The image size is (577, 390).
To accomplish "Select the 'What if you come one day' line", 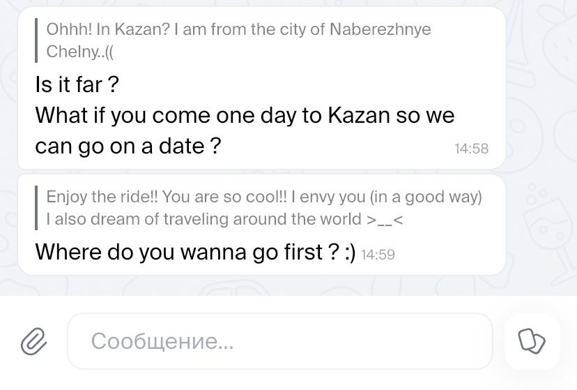I will coord(244,115).
